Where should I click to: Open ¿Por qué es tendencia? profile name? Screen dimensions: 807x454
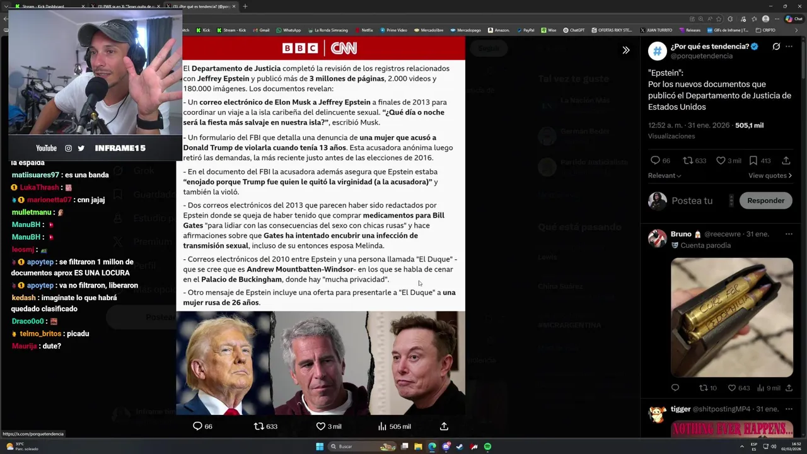point(709,46)
